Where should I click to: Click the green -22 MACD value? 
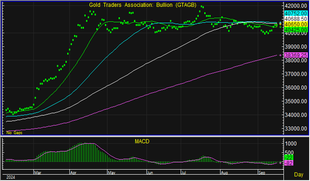point(289,158)
